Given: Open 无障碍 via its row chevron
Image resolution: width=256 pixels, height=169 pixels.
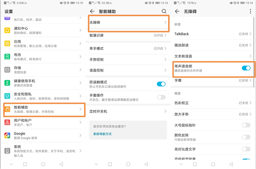Looking at the screenshot, I should [x=165, y=23].
